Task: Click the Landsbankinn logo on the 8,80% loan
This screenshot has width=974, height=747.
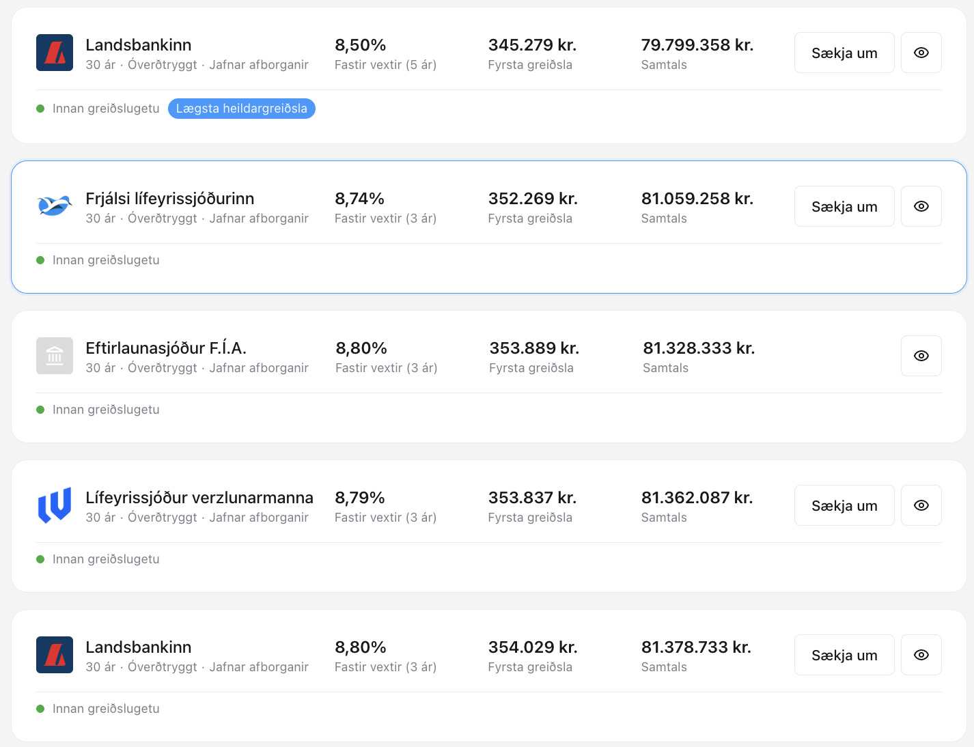Action: click(55, 655)
